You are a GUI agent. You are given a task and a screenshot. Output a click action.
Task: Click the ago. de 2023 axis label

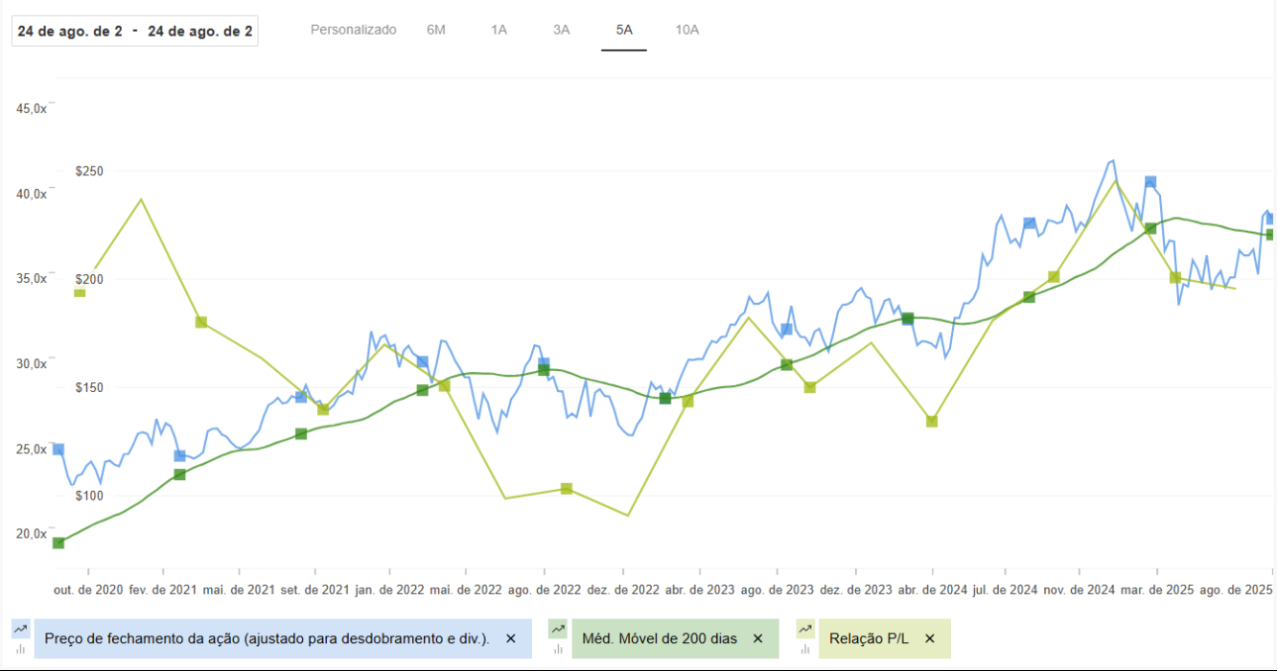tap(778, 590)
